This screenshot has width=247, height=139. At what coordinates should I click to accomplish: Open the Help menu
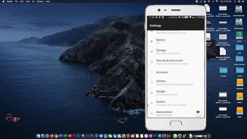click(48, 2)
